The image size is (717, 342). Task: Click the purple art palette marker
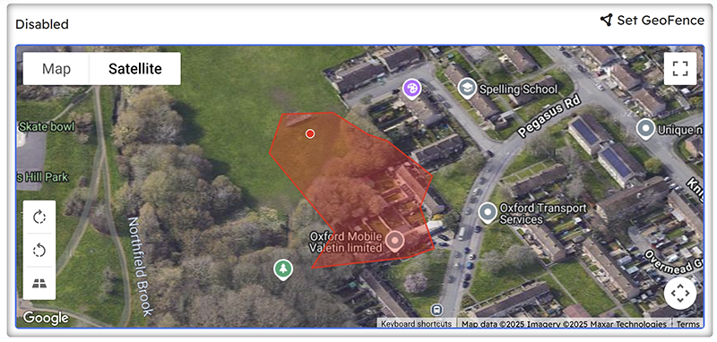(x=411, y=89)
